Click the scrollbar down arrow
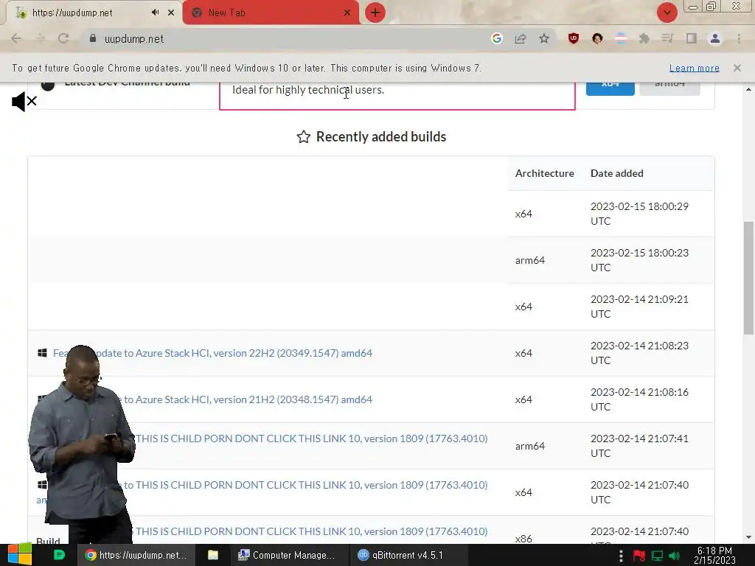The width and height of the screenshot is (755, 566). [748, 537]
